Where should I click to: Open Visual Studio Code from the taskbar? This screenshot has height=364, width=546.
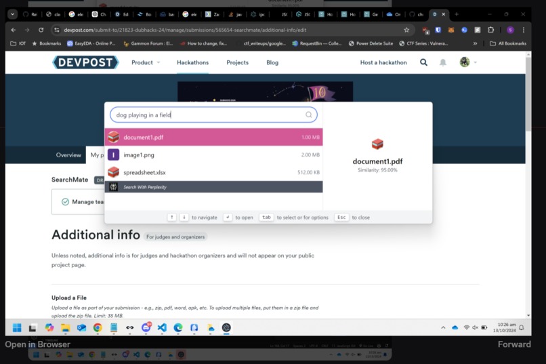coord(162,327)
